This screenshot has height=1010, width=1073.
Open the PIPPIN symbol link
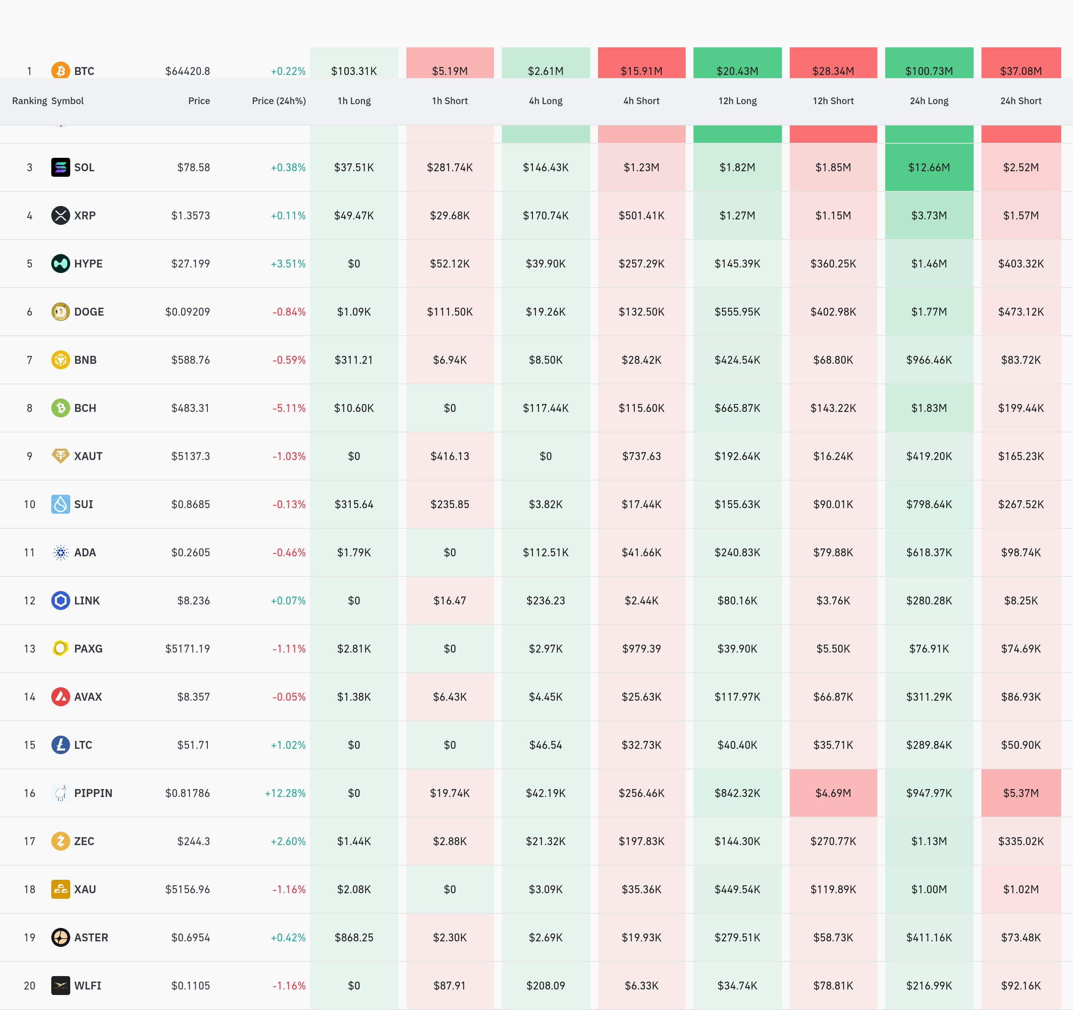(x=93, y=793)
